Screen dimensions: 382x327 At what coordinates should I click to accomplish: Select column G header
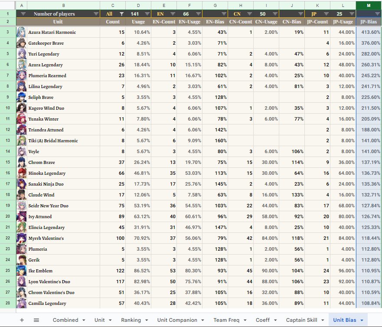pos(215,5)
